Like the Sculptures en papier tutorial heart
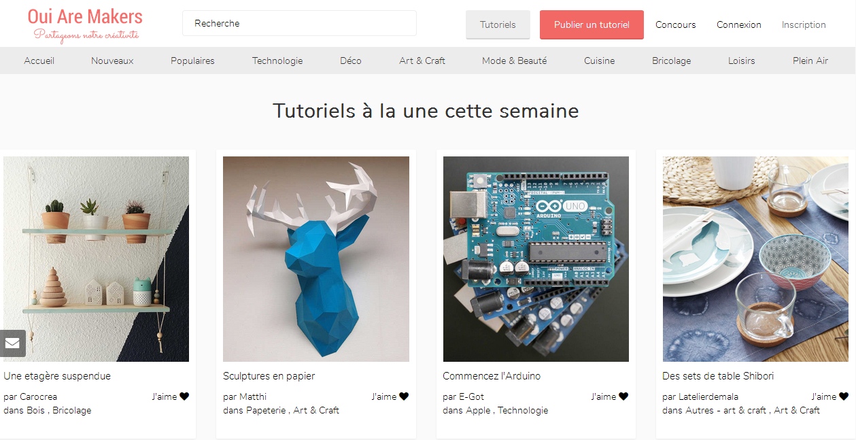The height and width of the screenshot is (440, 856). tap(404, 396)
